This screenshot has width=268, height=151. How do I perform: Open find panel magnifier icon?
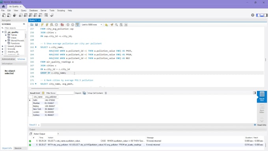pyautogui.click(x=116, y=24)
